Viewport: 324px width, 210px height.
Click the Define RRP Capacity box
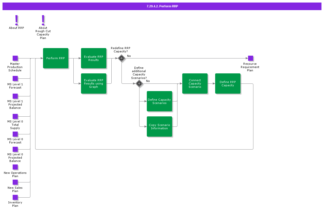pyautogui.click(x=228, y=83)
